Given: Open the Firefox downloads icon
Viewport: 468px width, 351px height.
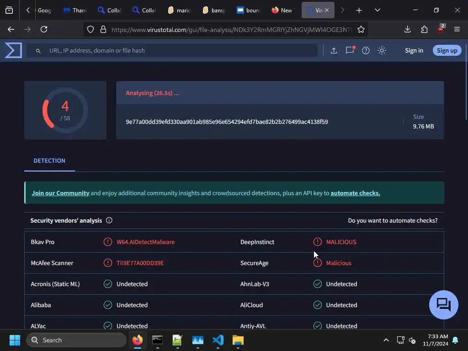Looking at the screenshot, I should click(x=407, y=29).
